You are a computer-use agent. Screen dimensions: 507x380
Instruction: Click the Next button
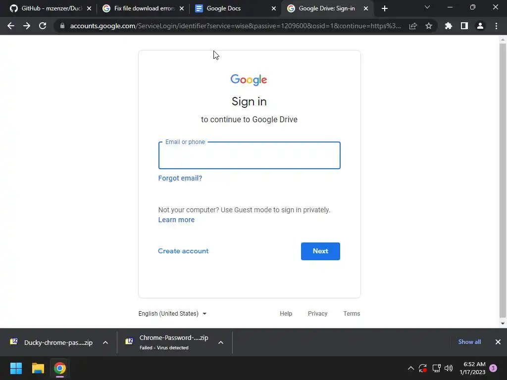[320, 251]
